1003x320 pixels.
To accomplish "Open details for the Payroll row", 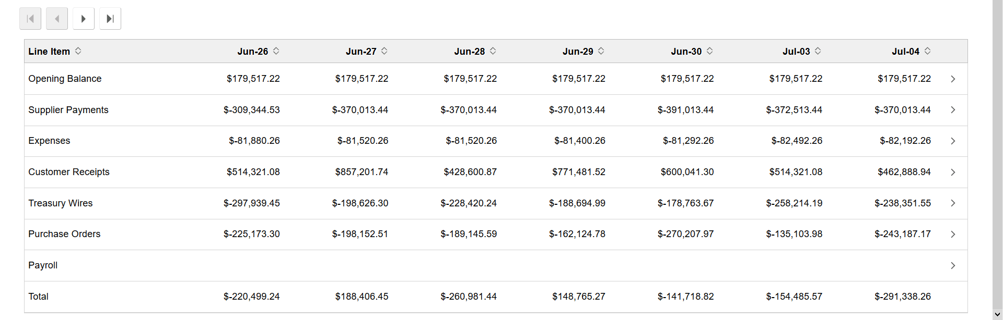I will (953, 265).
